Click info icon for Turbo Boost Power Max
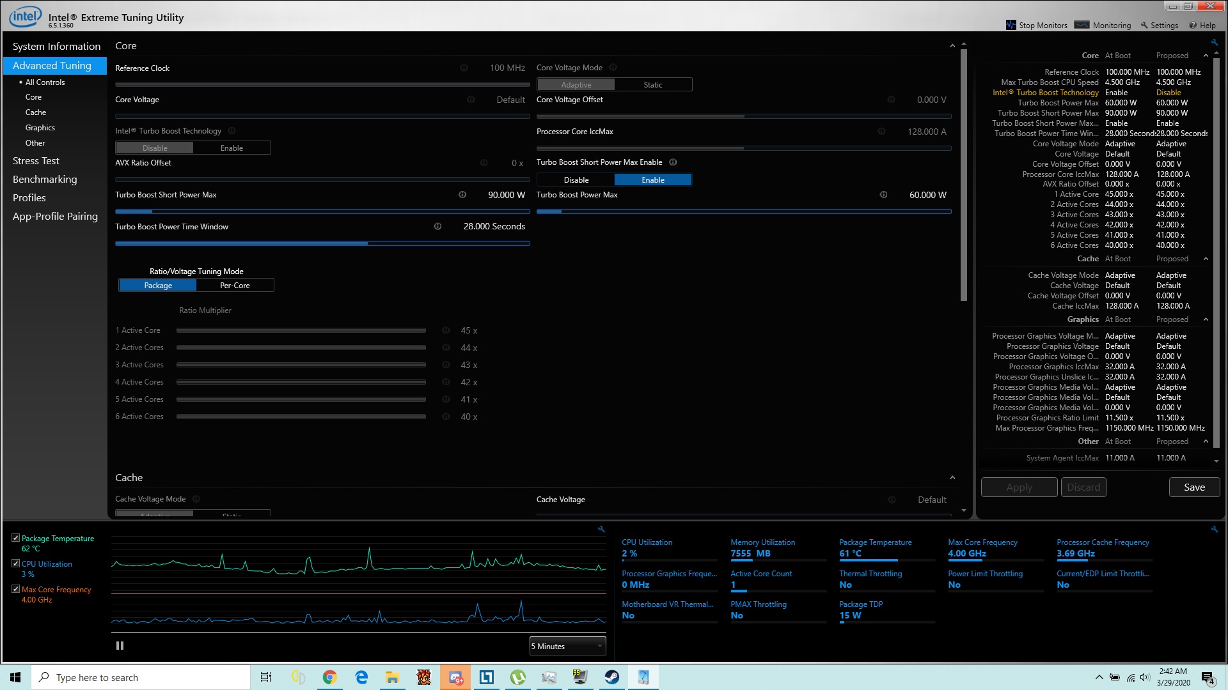1228x690 pixels. [x=883, y=195]
